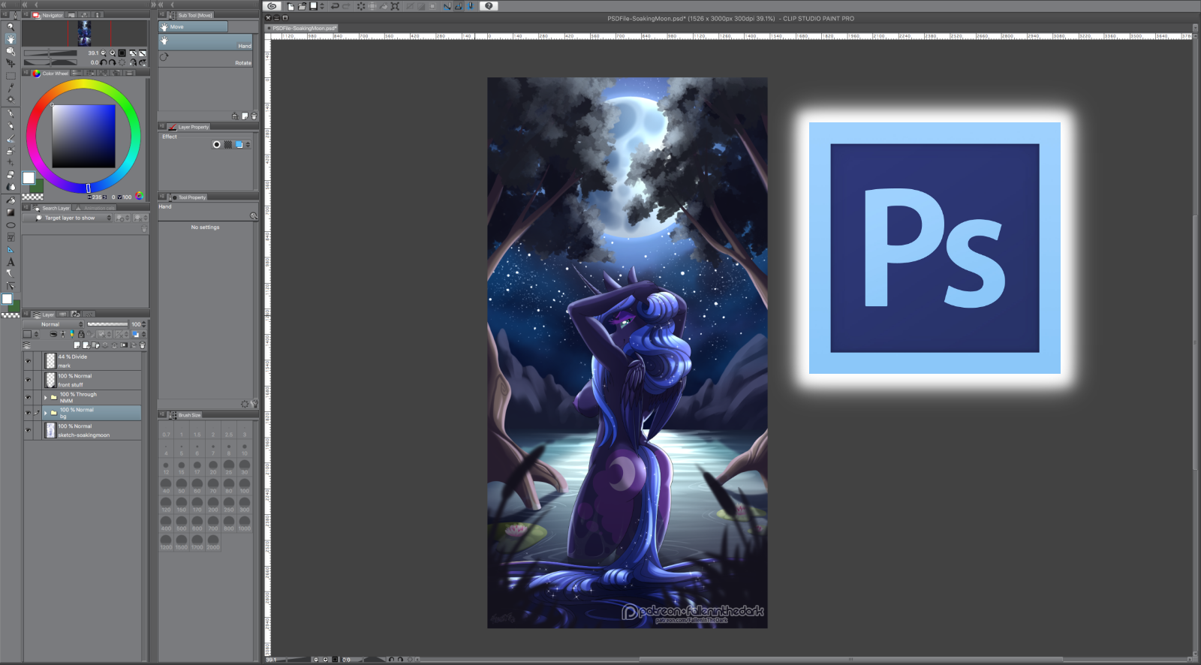Switch to the Color Wheel tab

click(50, 74)
